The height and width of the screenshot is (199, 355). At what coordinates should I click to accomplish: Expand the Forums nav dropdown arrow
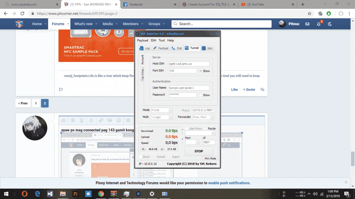68,24
